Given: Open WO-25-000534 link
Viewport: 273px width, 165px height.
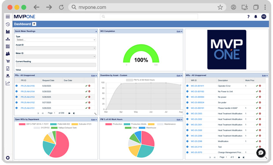Looking at the screenshot, I should tap(197, 103).
